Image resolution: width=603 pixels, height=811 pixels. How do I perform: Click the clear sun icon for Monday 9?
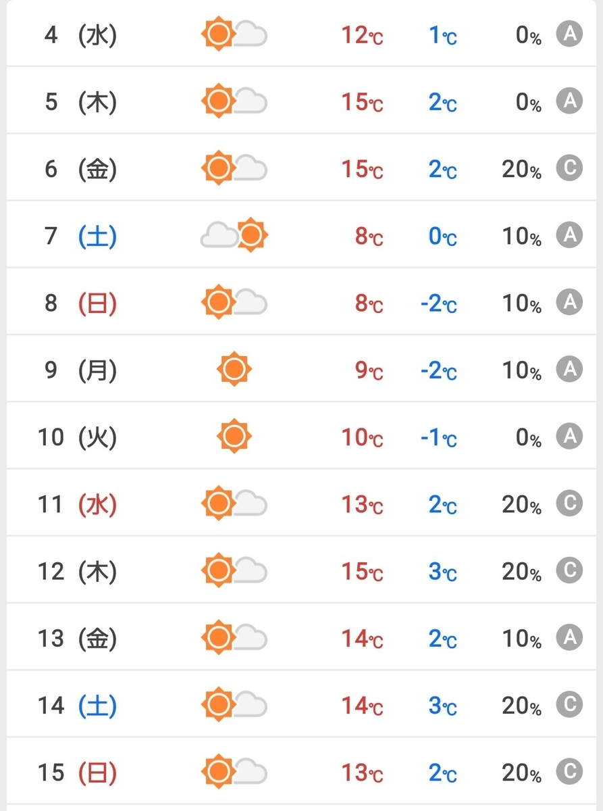(234, 370)
